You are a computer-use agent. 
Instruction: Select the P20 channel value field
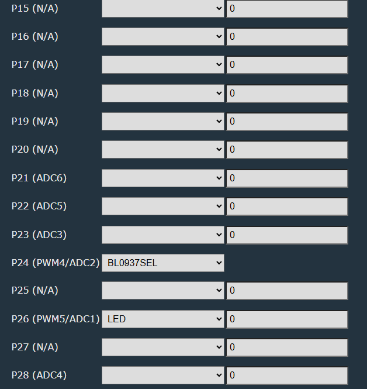287,150
